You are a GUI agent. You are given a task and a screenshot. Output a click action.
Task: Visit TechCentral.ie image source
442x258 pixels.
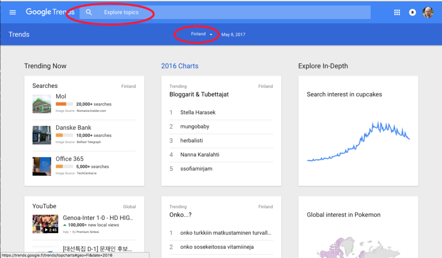86,173
